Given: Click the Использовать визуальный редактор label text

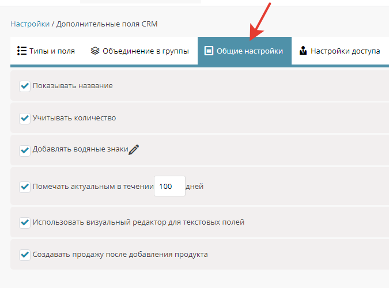Looking at the screenshot, I should (x=138, y=222).
